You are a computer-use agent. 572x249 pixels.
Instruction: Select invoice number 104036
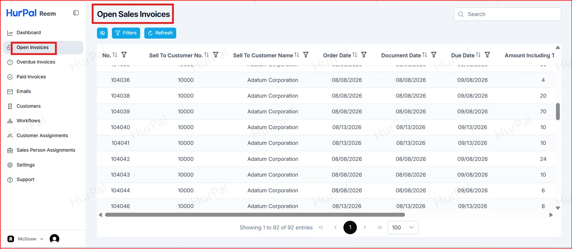[120, 80]
